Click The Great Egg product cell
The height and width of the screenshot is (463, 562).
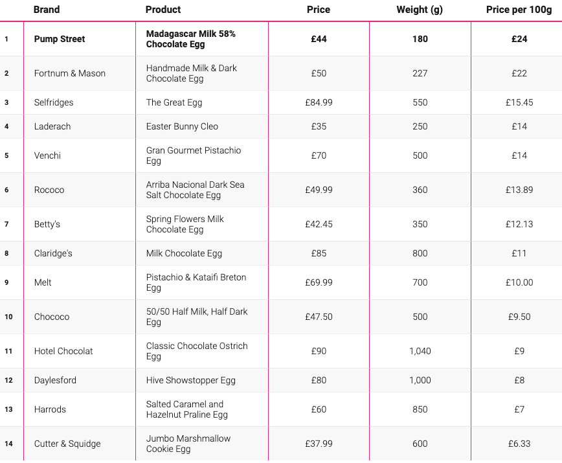coord(202,102)
